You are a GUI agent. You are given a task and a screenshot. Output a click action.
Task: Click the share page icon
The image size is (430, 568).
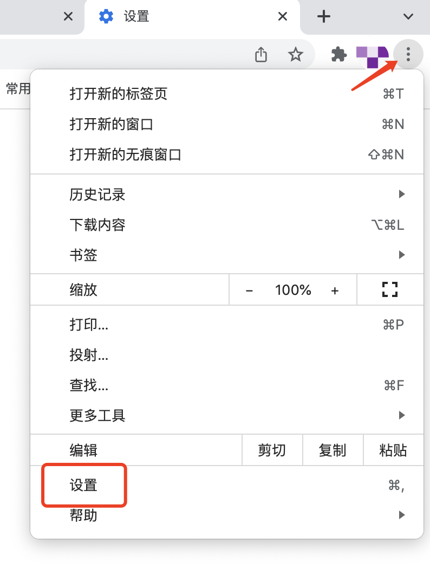[x=261, y=54]
